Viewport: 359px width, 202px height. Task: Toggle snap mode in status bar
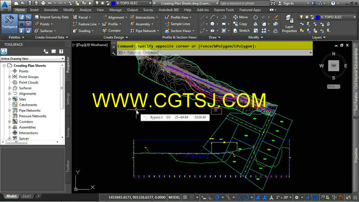pyautogui.click(x=192, y=197)
